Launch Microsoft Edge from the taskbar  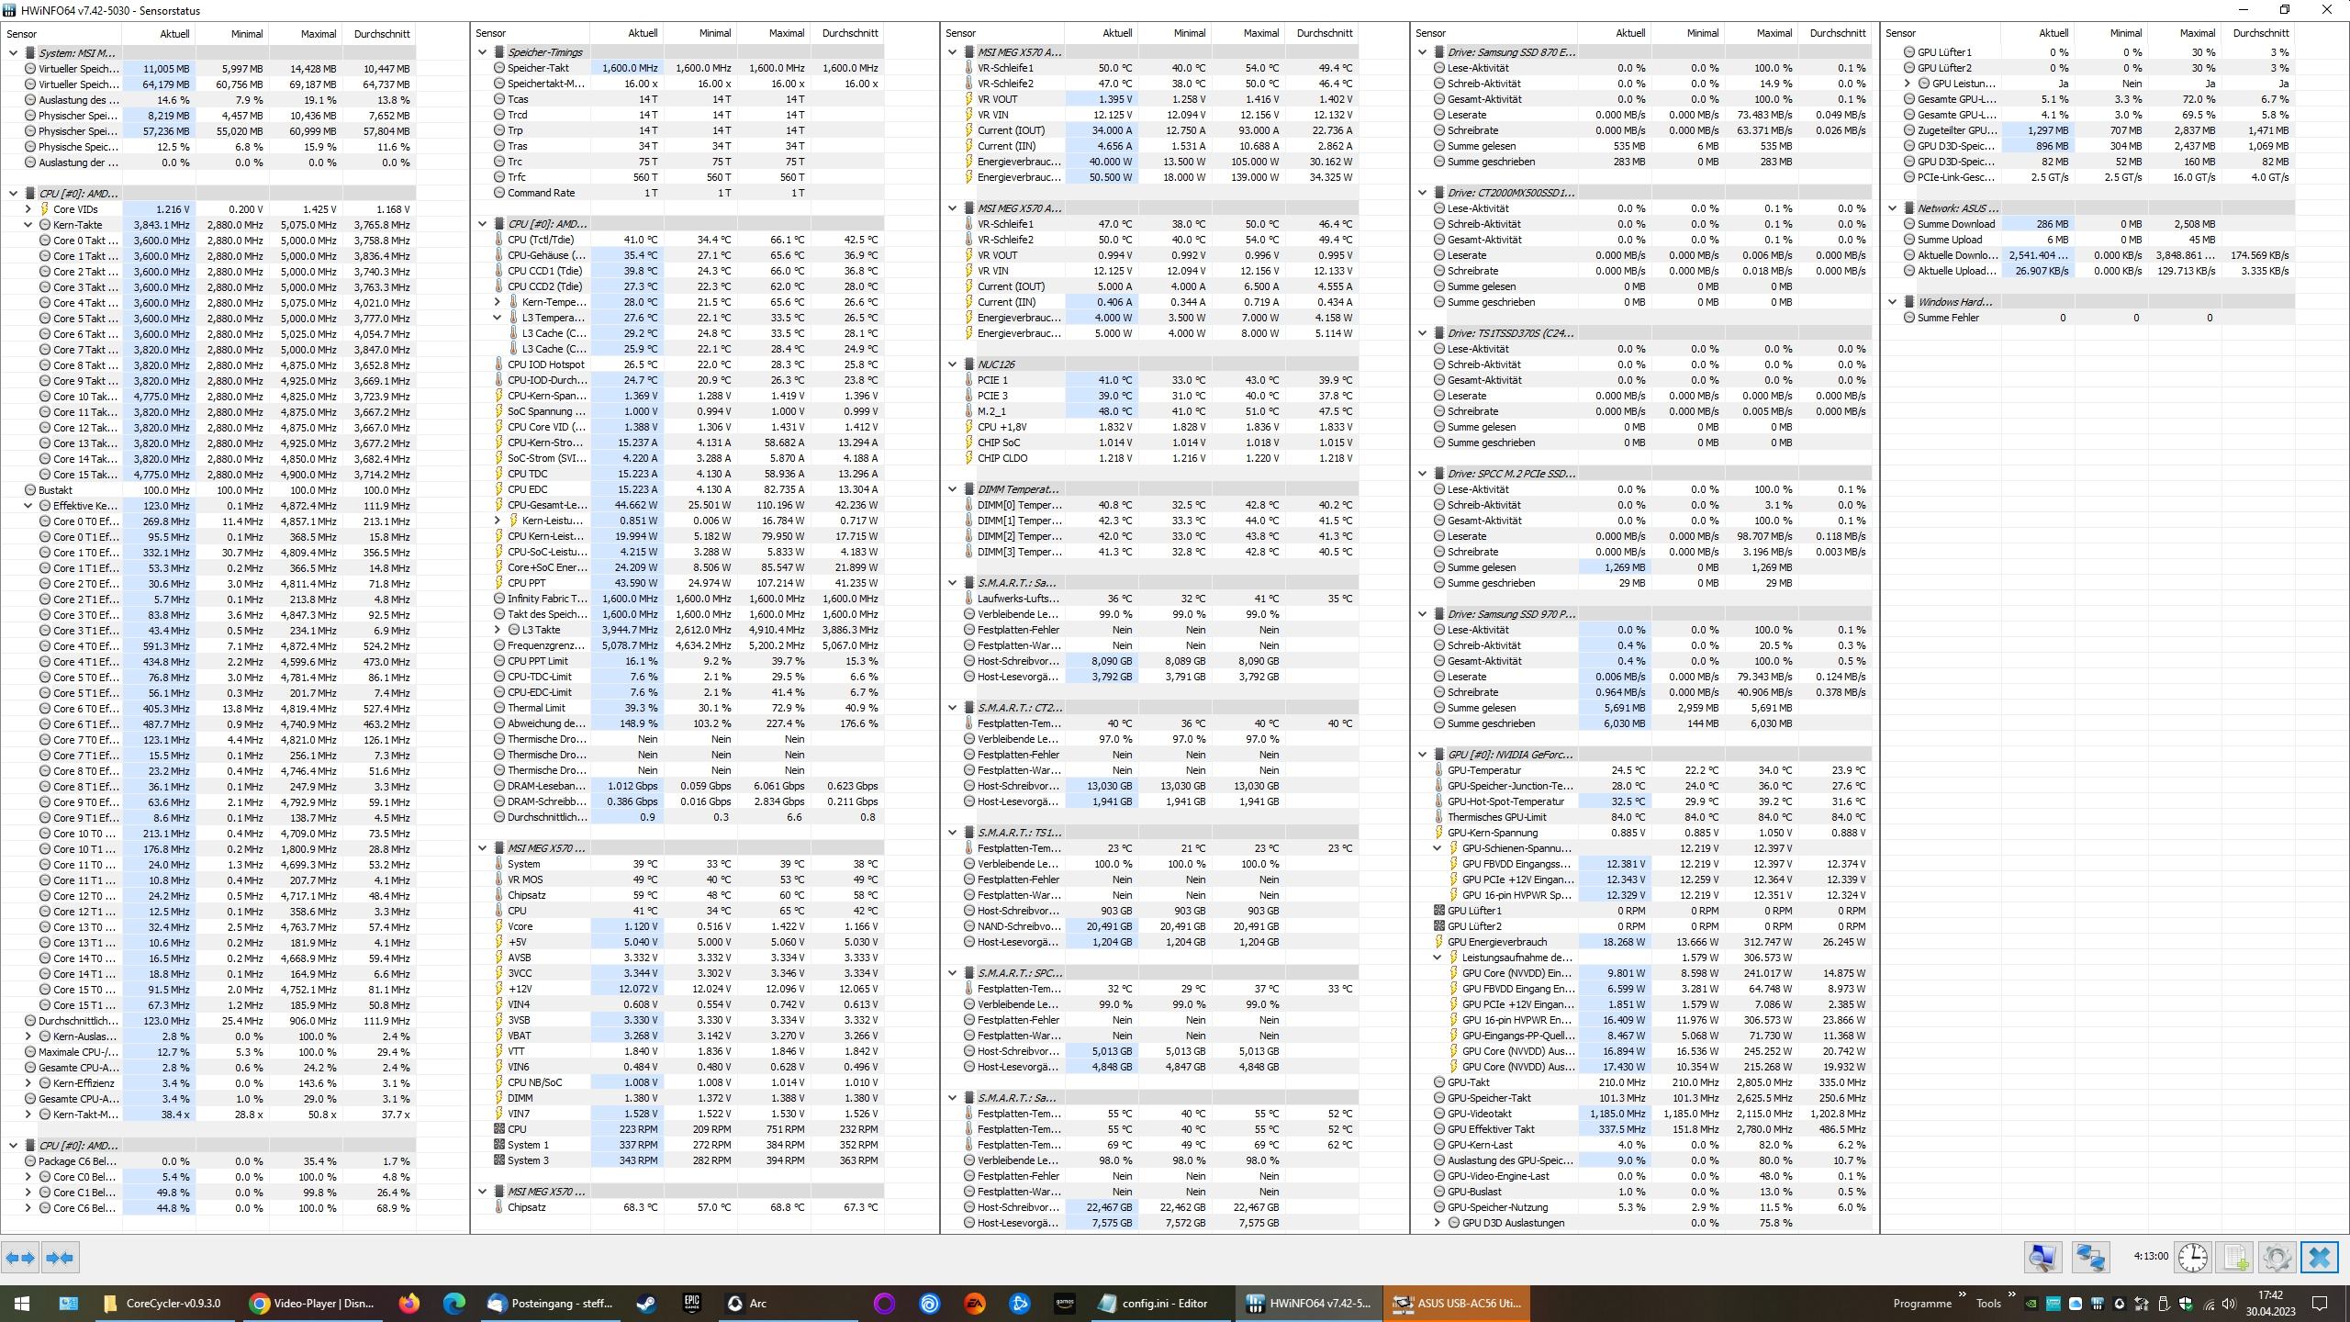pos(453,1303)
